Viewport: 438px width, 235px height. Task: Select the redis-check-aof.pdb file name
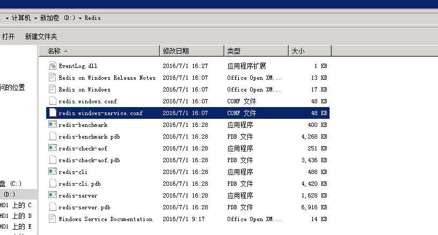tap(89, 160)
